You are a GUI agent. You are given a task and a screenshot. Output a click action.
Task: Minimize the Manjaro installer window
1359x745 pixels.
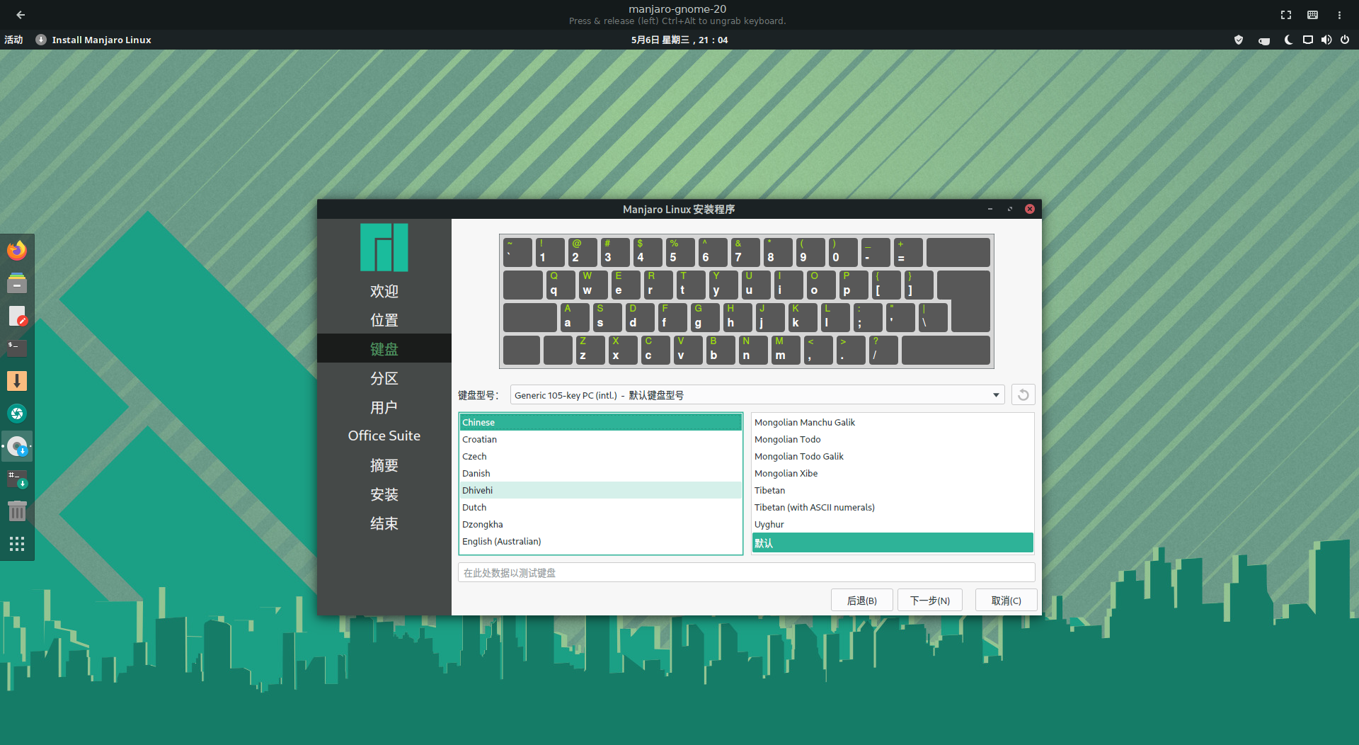990,209
